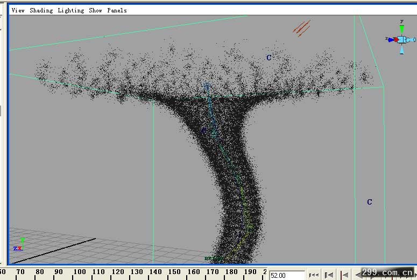This screenshot has height=280, width=417.
Task: Click the bottom light-blue cone of view compass
Action: click(402, 50)
